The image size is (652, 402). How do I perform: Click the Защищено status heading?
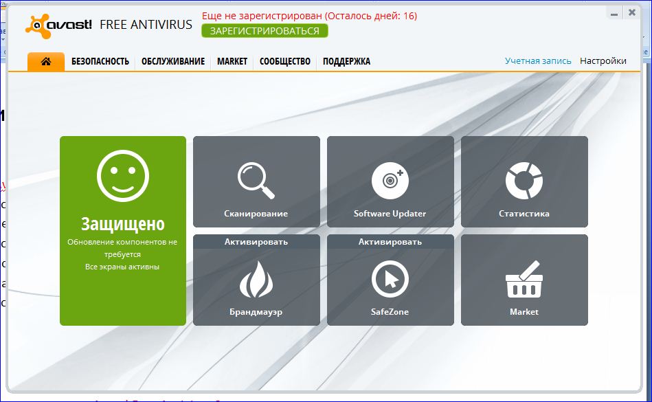(x=123, y=223)
